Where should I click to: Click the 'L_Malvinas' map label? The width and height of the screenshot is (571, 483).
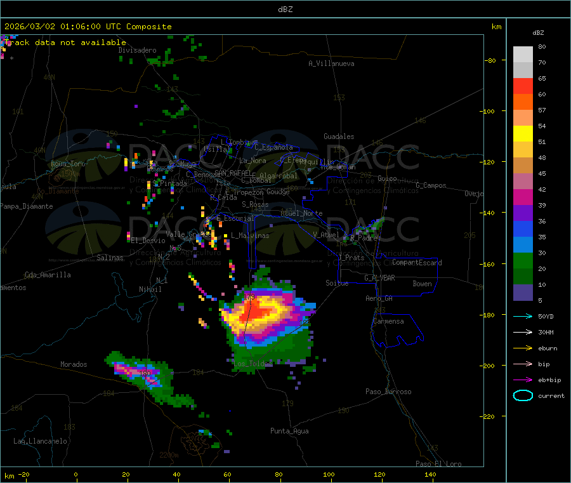click(x=250, y=235)
